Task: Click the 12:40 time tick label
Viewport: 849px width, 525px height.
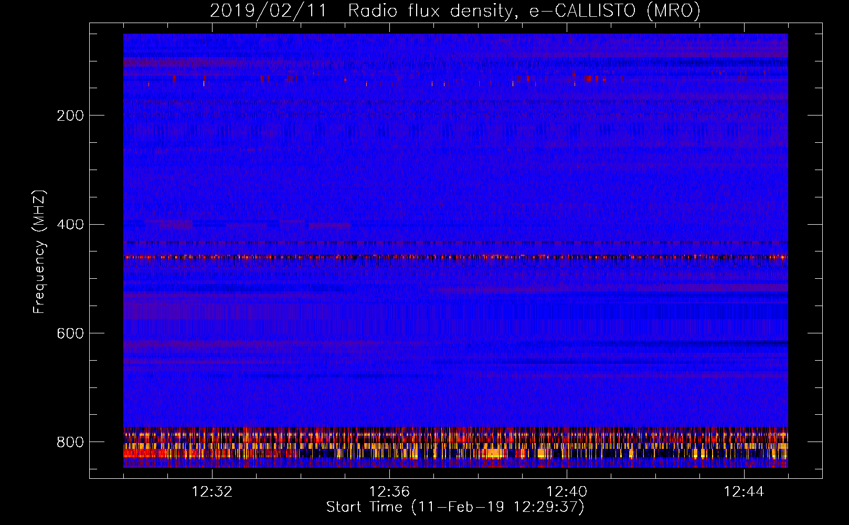Action: [x=567, y=492]
